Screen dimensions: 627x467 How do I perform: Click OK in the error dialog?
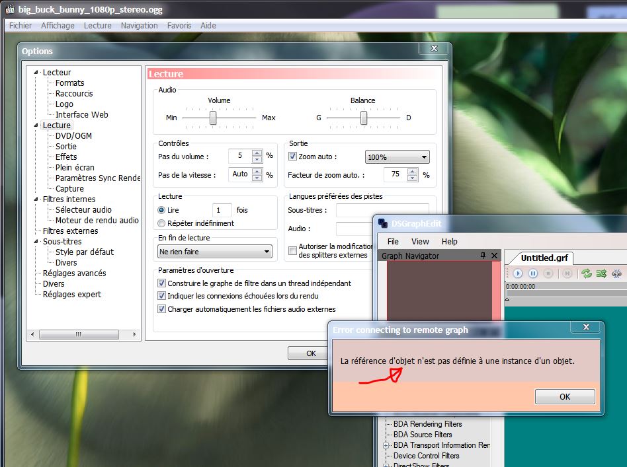[565, 397]
